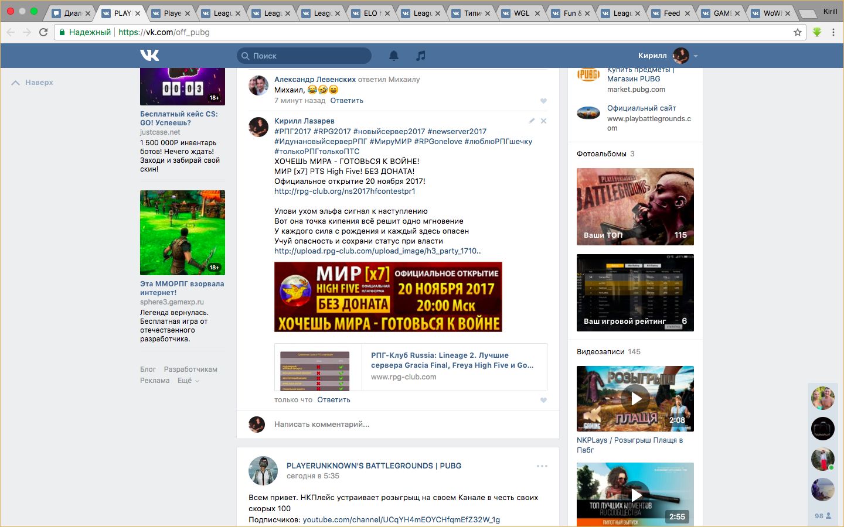Open the Блог footer link
Viewport: 844px width, 527px height.
pyautogui.click(x=148, y=369)
